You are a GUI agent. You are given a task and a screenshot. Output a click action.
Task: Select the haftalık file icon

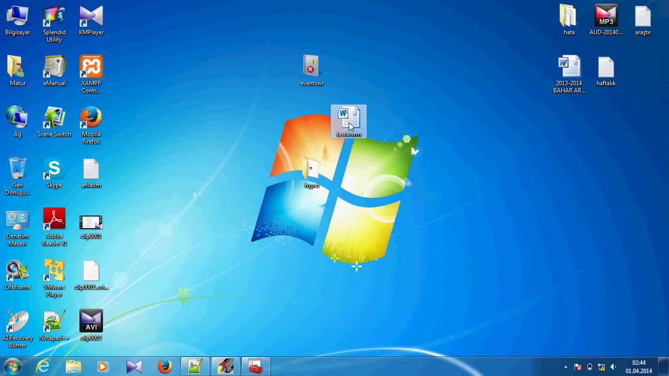606,72
